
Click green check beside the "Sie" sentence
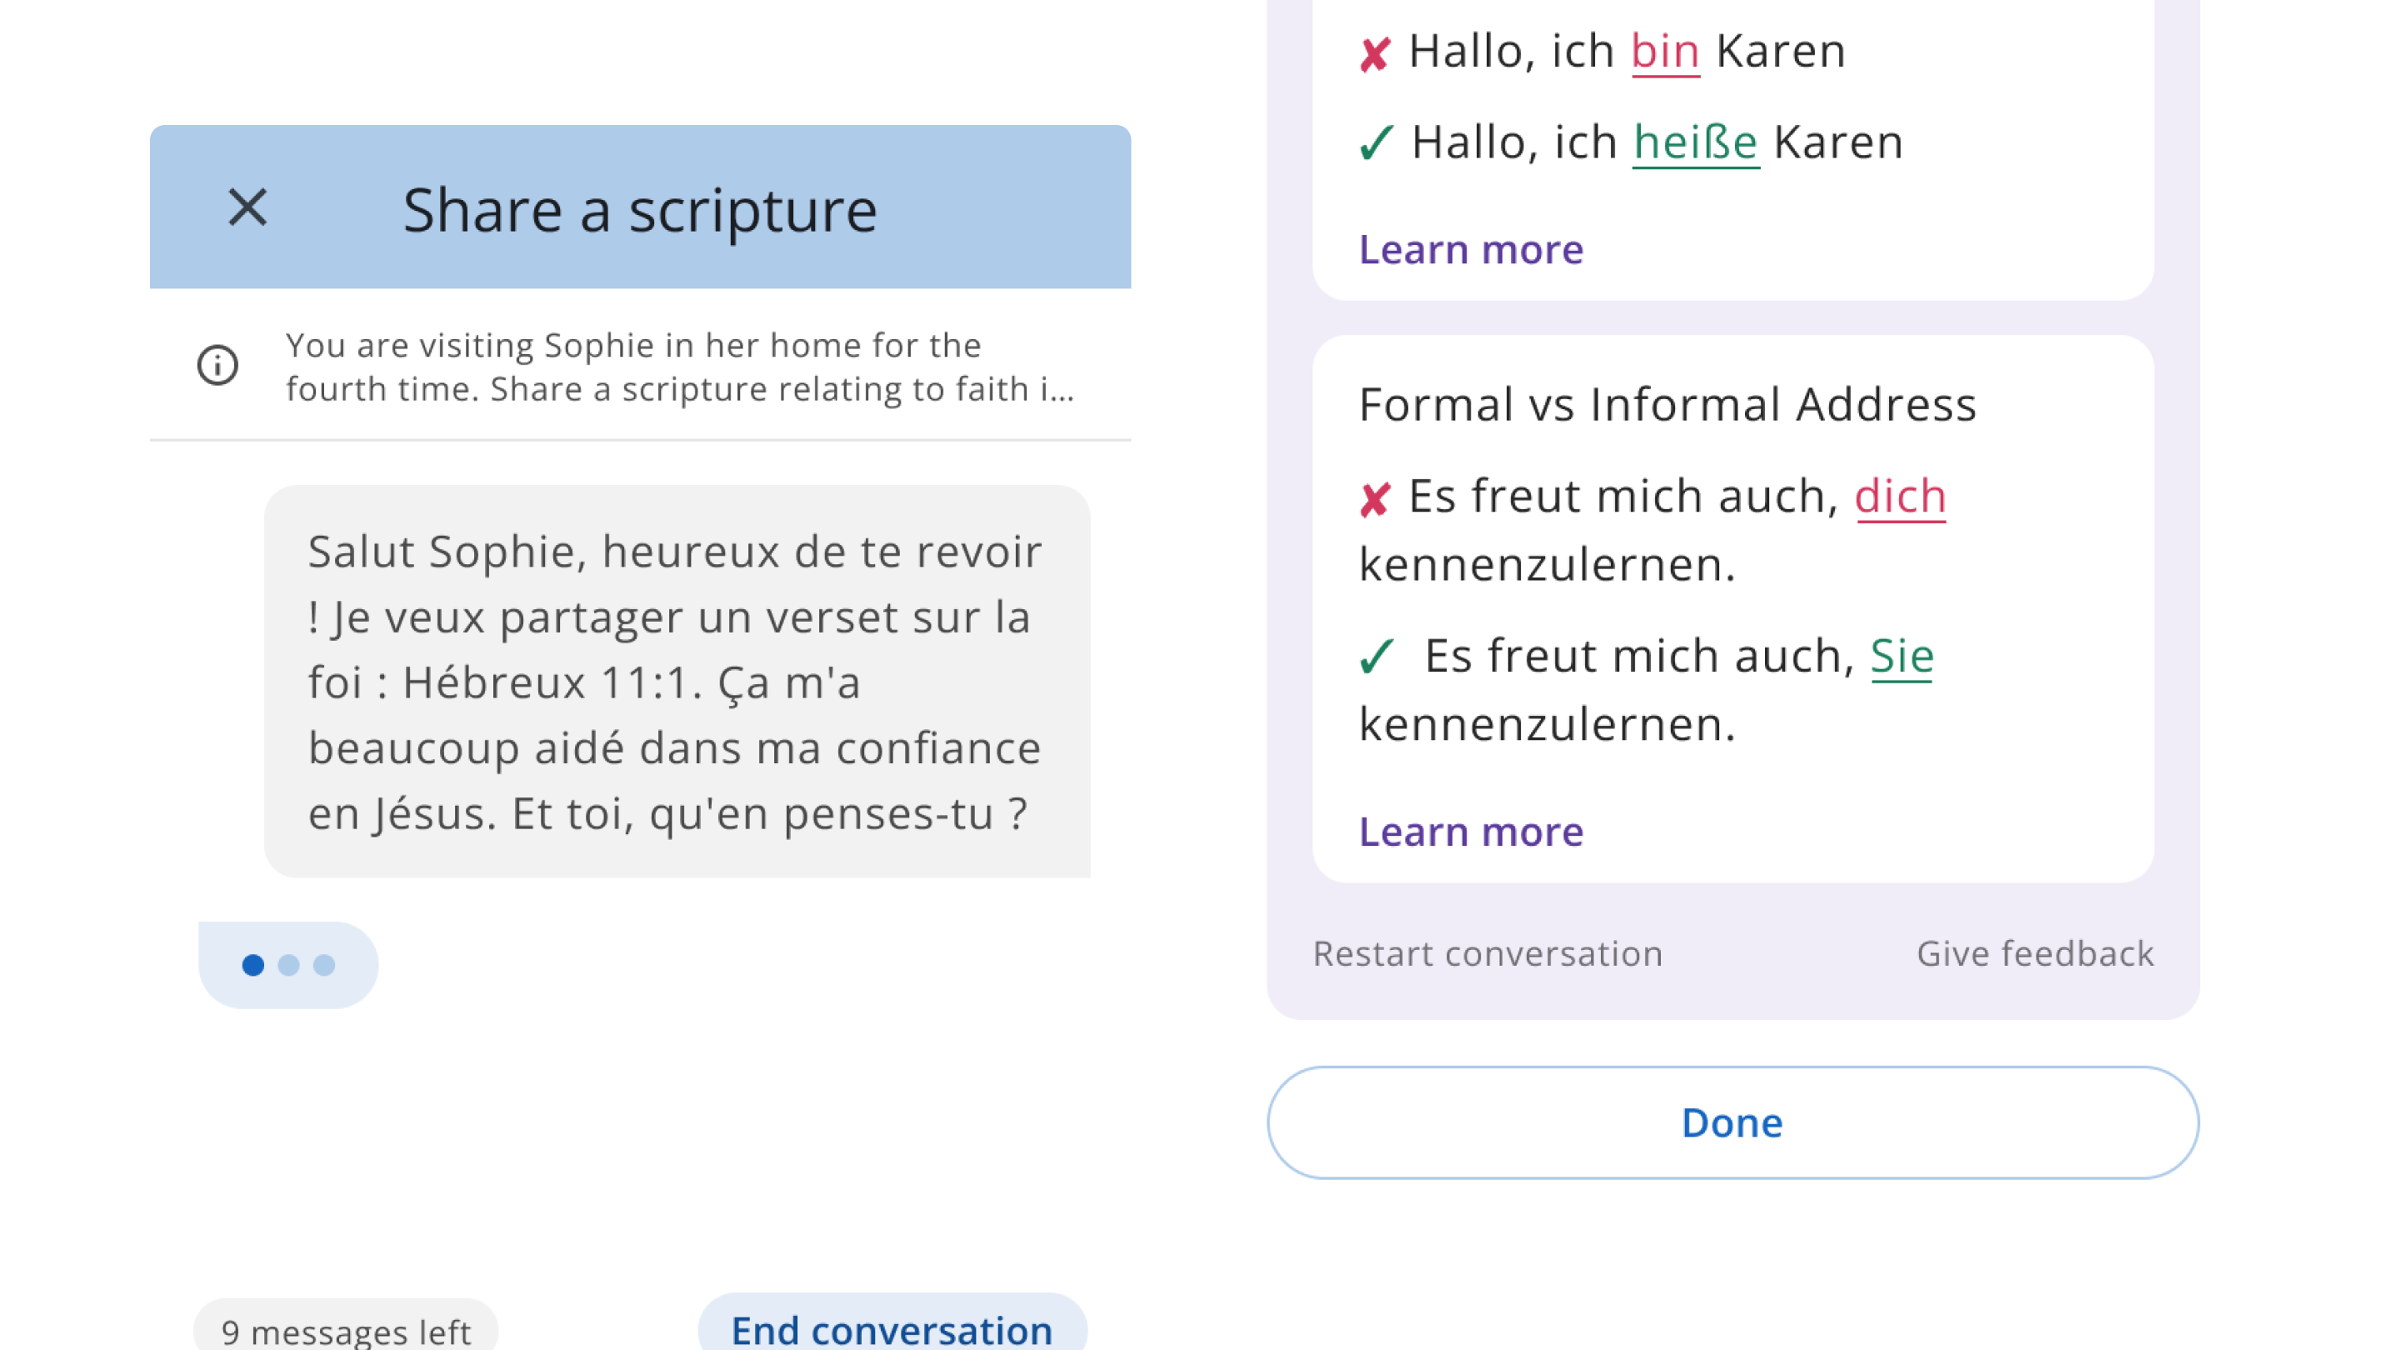pyautogui.click(x=1375, y=656)
